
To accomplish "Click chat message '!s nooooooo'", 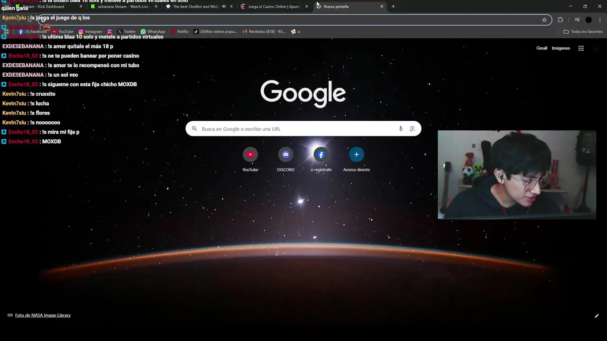I will pos(45,122).
